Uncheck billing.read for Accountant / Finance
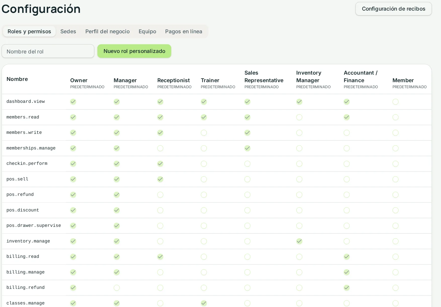The height and width of the screenshot is (307, 441). (x=347, y=257)
